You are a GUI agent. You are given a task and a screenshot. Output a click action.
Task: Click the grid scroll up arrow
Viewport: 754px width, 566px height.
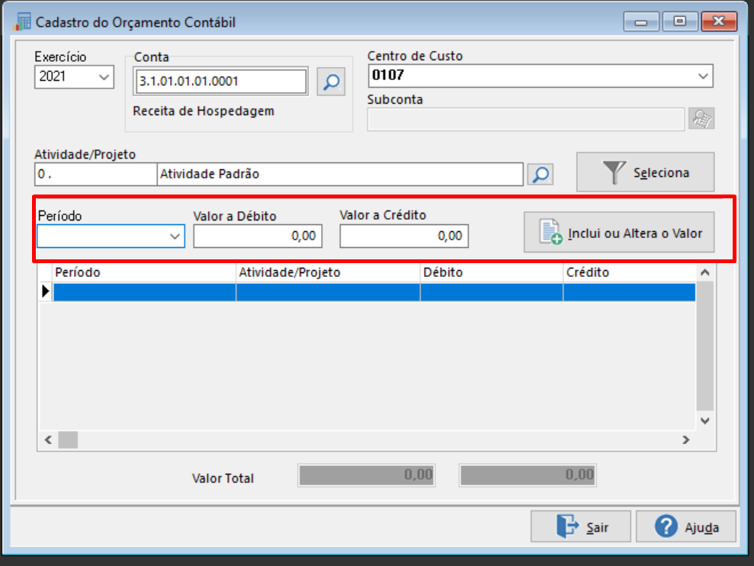(x=705, y=272)
